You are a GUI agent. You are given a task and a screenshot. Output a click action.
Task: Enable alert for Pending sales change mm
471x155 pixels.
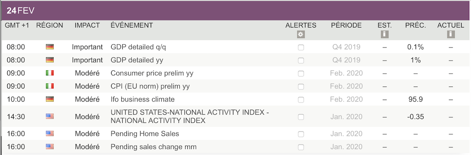coord(301,147)
